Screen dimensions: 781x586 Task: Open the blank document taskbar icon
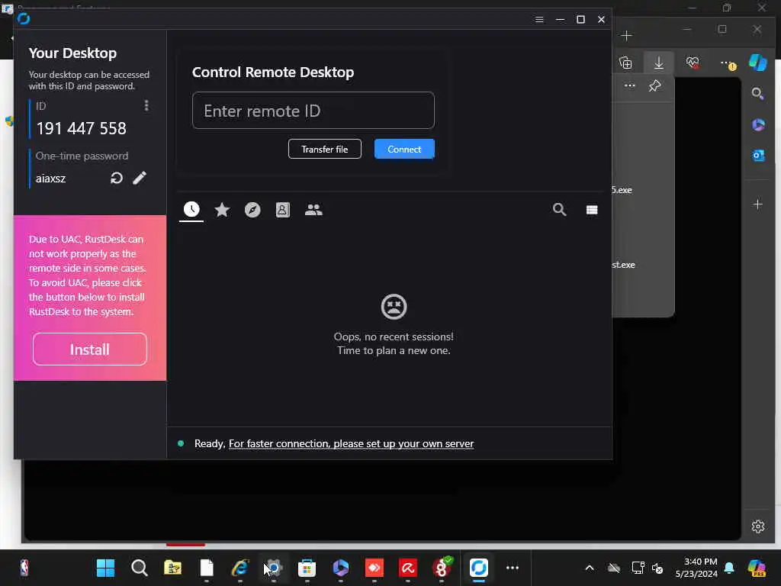click(207, 568)
